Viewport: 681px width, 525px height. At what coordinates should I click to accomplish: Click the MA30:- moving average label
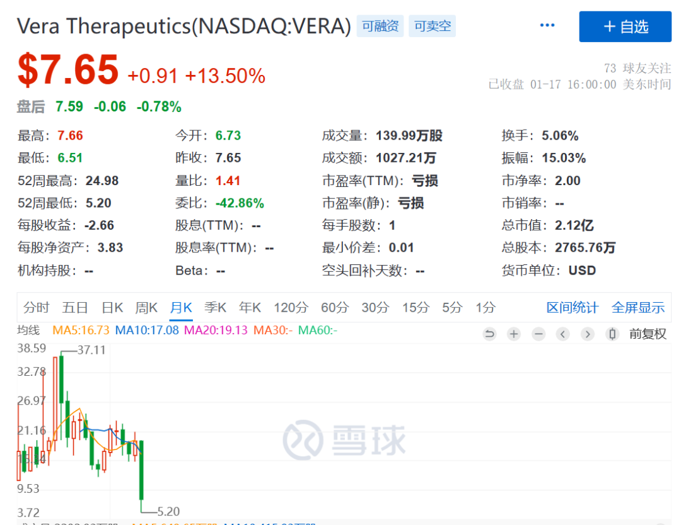click(273, 330)
